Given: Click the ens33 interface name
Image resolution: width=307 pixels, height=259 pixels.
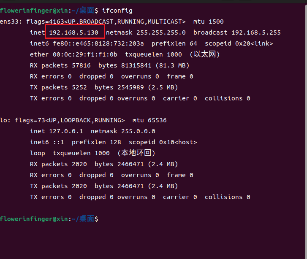Looking at the screenshot, I should click(9, 22).
